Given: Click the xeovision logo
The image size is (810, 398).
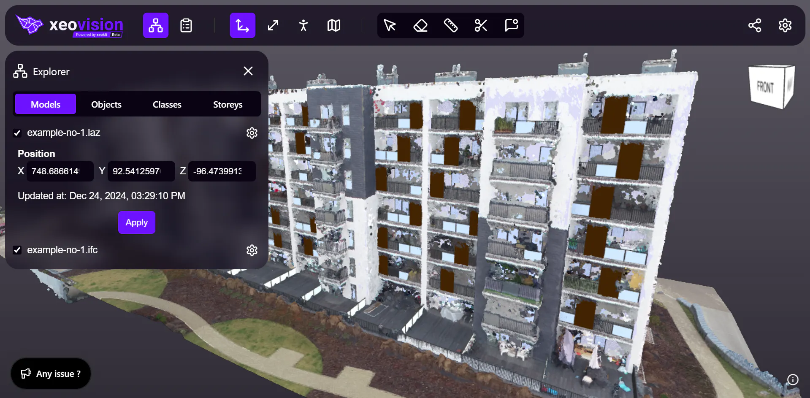Looking at the screenshot, I should tap(70, 25).
